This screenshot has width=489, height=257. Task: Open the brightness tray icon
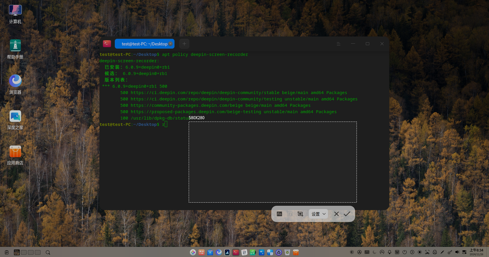pyautogui.click(x=352, y=252)
